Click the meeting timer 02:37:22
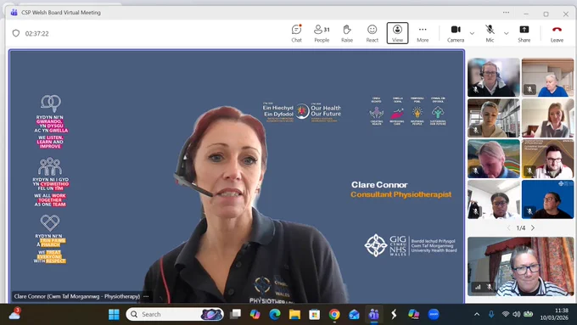577x325 pixels. click(36, 33)
